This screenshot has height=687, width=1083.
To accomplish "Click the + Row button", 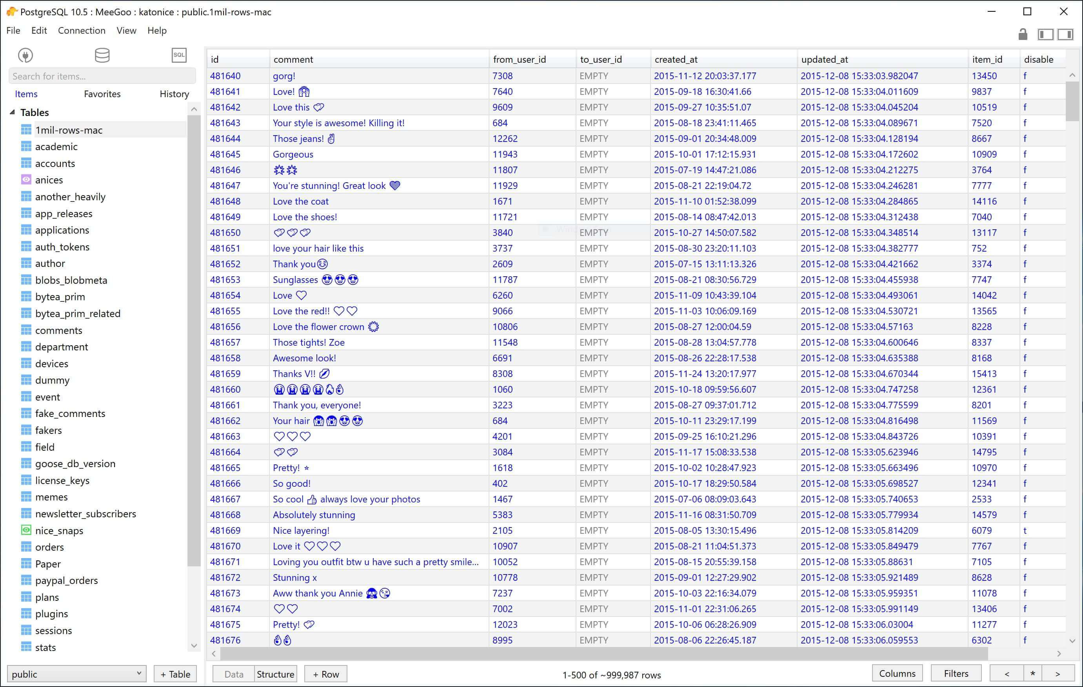I will click(325, 674).
